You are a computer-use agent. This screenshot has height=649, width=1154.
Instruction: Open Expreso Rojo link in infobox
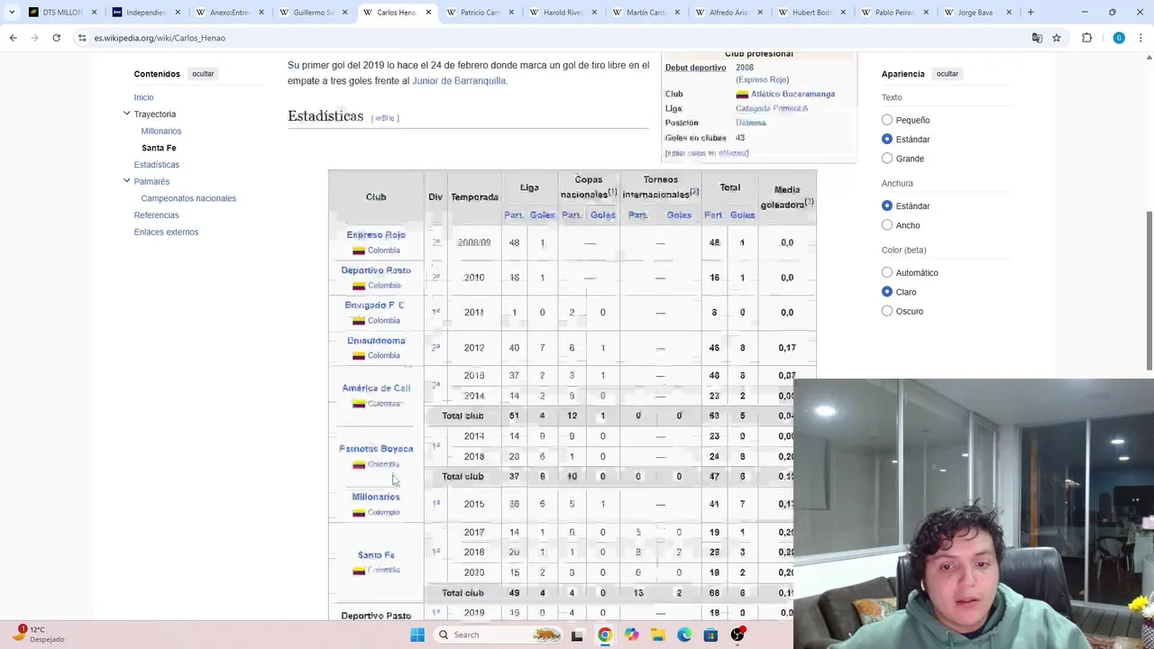click(x=762, y=80)
